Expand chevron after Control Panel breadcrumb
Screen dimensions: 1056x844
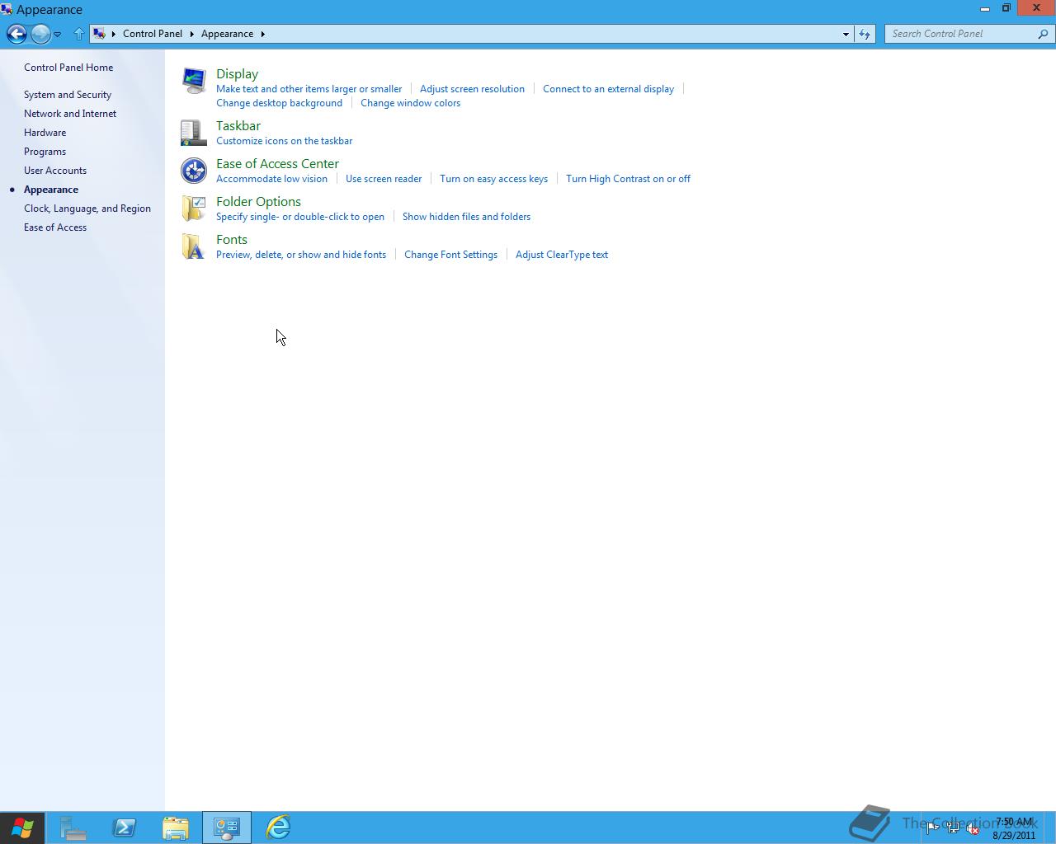point(192,34)
